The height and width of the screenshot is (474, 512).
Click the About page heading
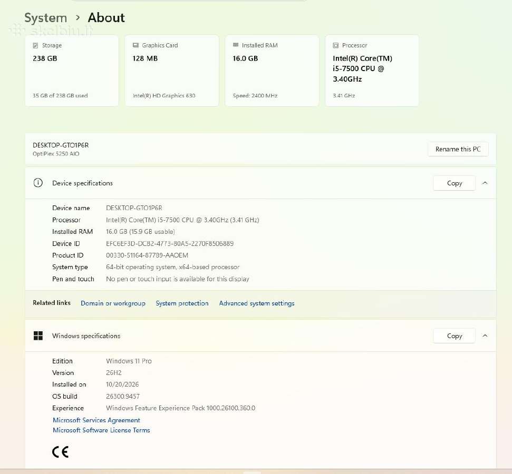click(106, 17)
